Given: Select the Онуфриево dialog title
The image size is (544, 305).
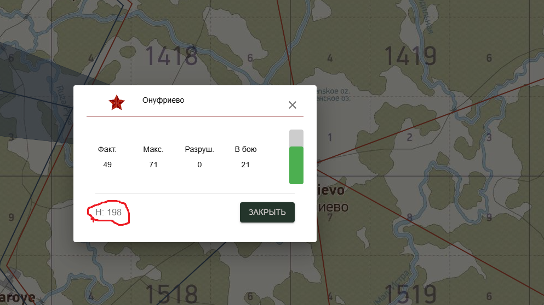Looking at the screenshot, I should (x=163, y=101).
